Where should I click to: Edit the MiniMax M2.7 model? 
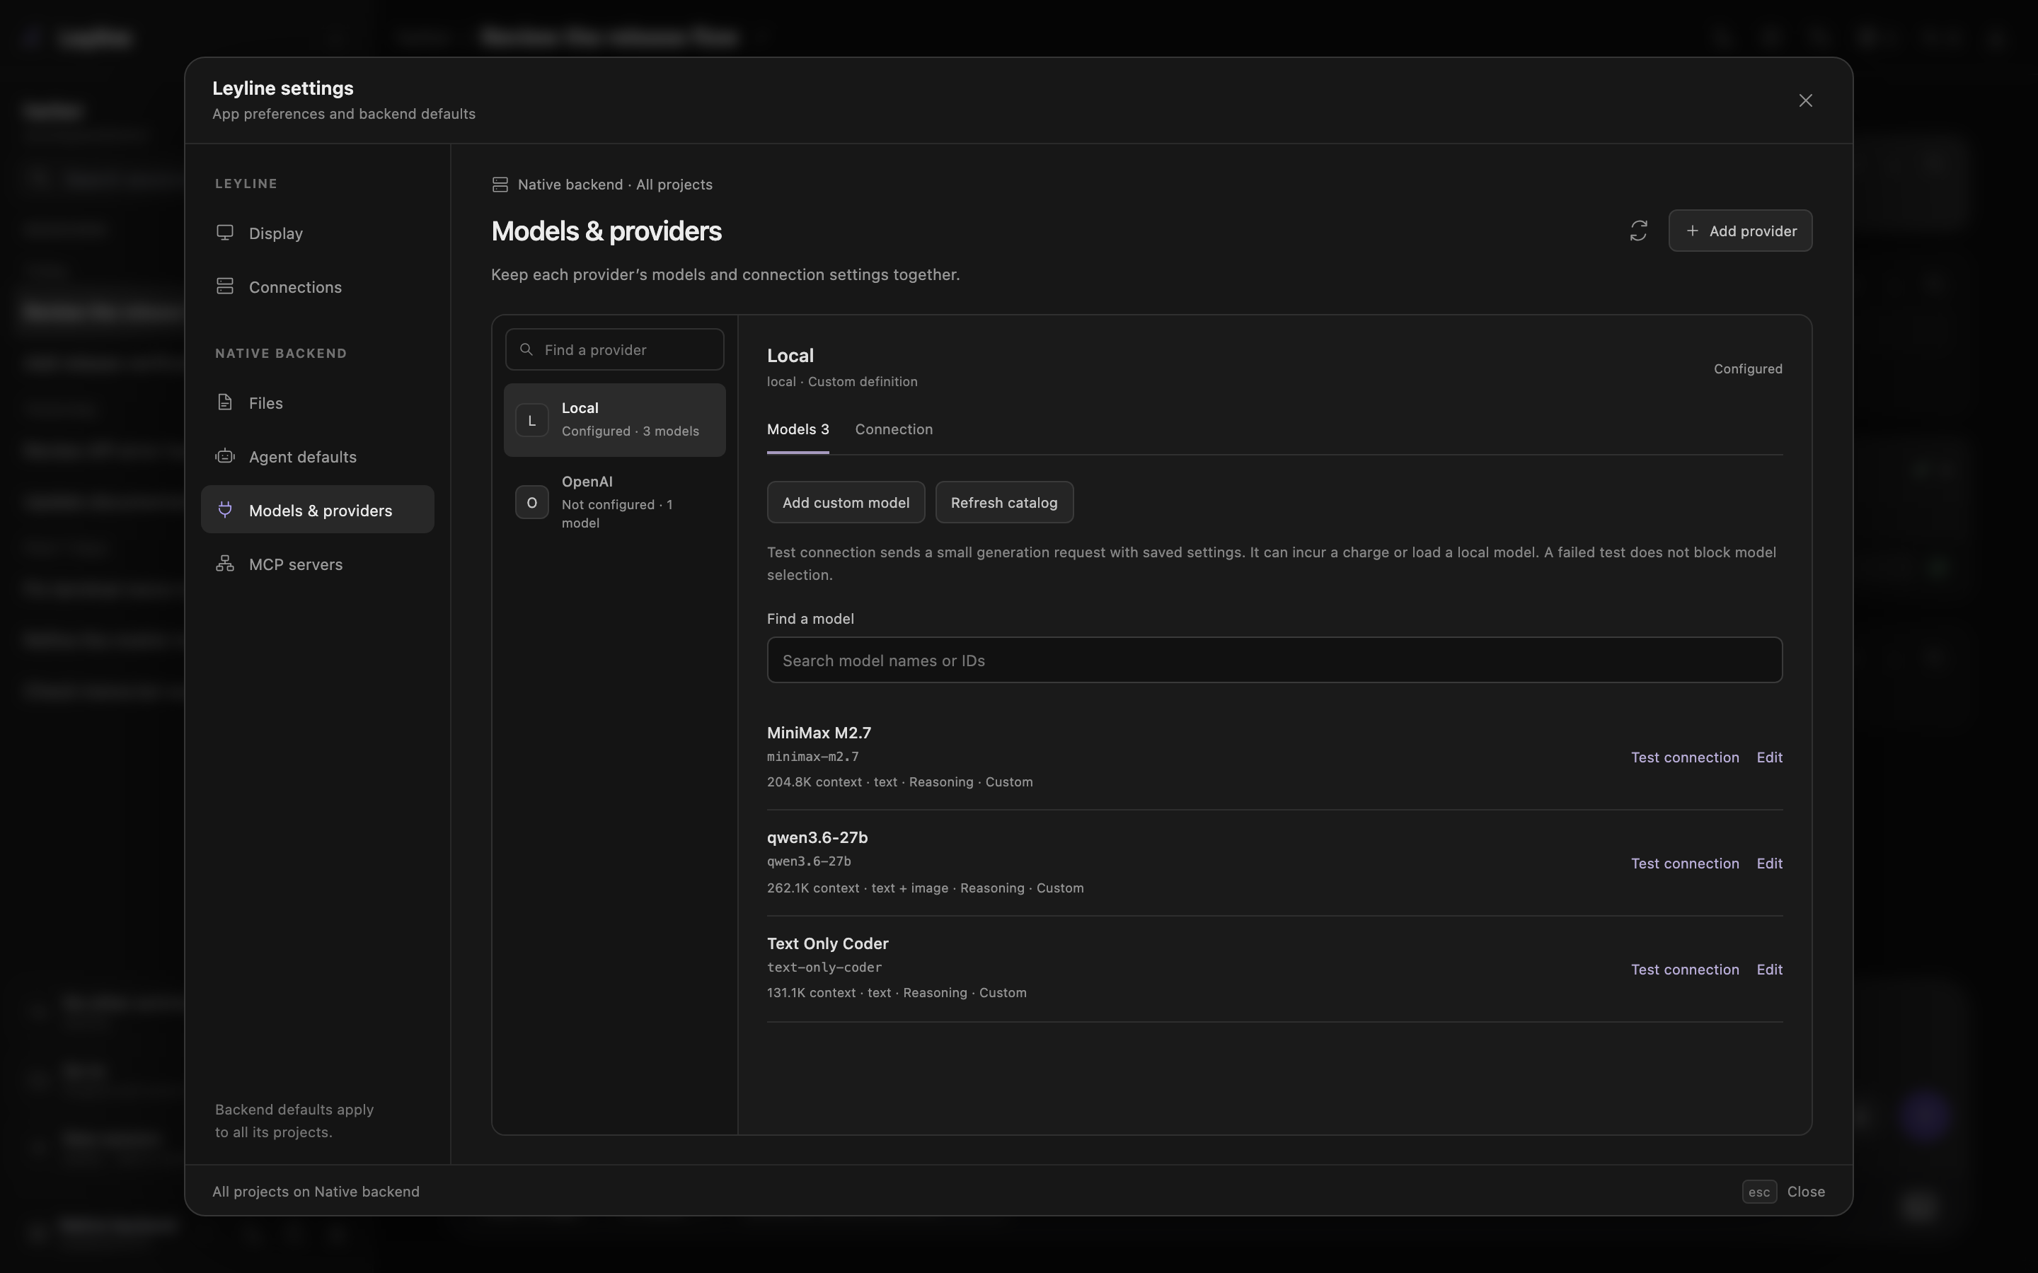(1769, 757)
